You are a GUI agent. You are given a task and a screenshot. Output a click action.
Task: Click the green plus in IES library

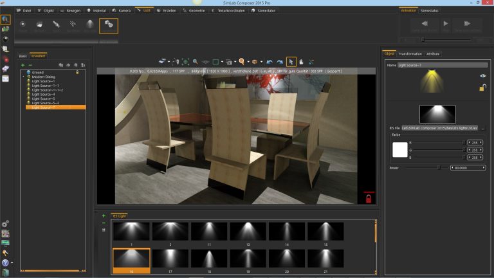pos(104,216)
